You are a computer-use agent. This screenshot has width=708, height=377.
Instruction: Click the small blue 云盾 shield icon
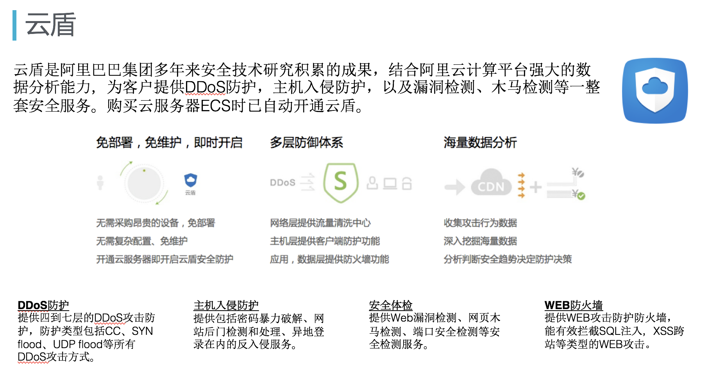(190, 181)
